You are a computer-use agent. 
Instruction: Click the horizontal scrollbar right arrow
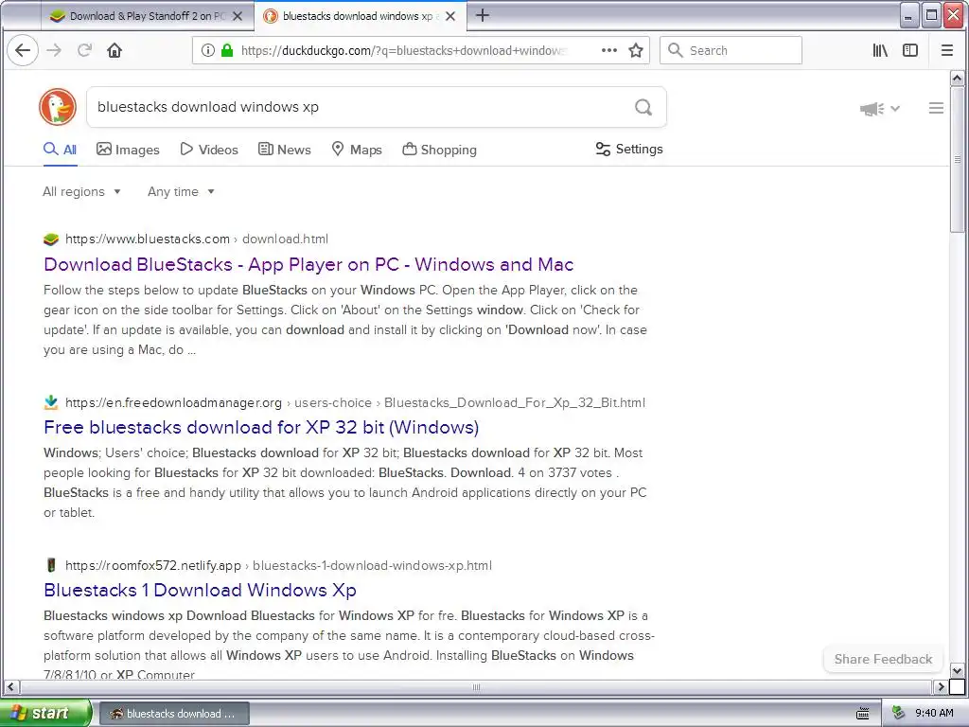(941, 687)
